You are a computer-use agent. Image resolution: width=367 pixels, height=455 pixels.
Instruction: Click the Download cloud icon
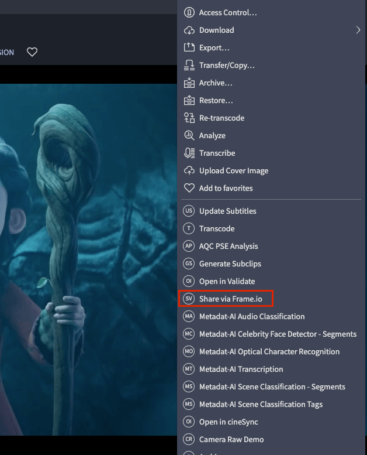tap(189, 30)
